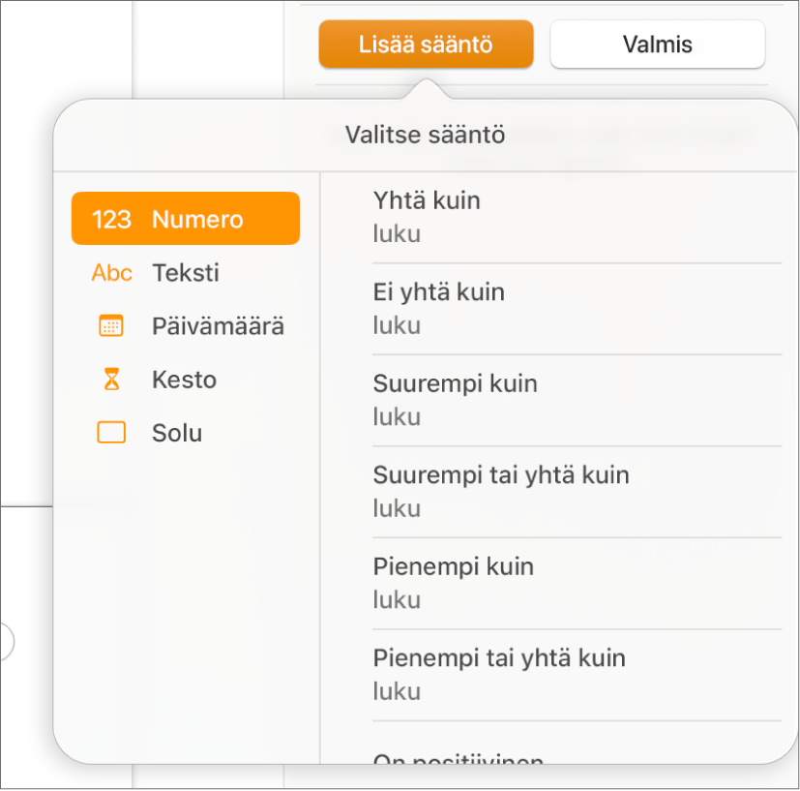Click the Lisää sääntö button
This screenshot has width=800, height=791.
coord(426,45)
